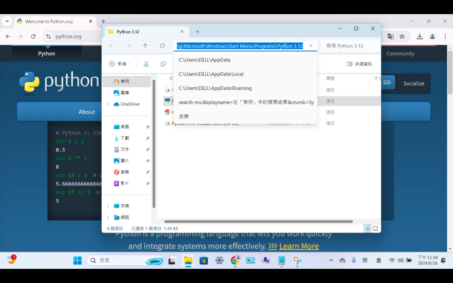Open the 新增 new item dropdown
The image size is (453, 283).
(120, 64)
